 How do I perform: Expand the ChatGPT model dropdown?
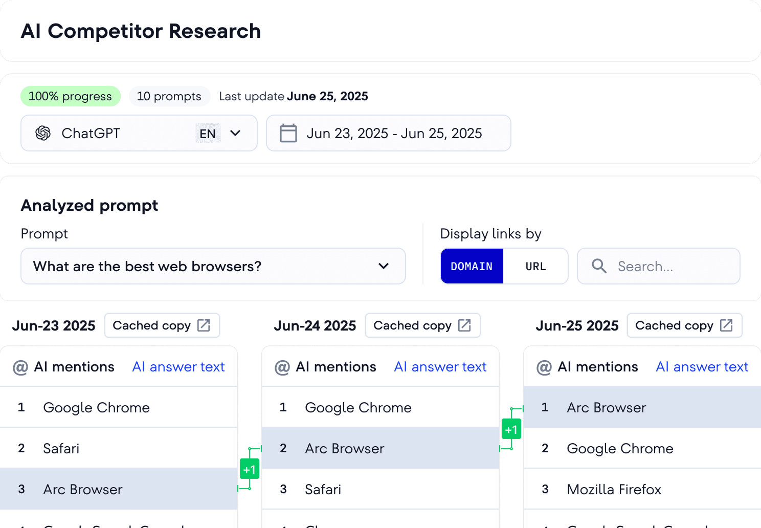(x=235, y=133)
